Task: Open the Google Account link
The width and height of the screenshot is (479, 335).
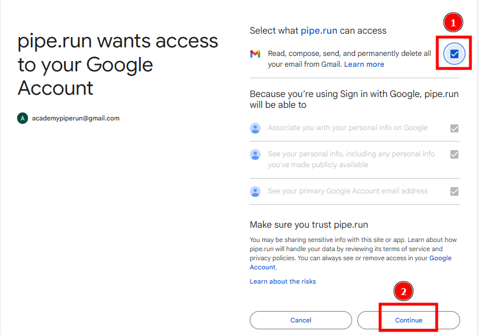Action: click(x=440, y=259)
